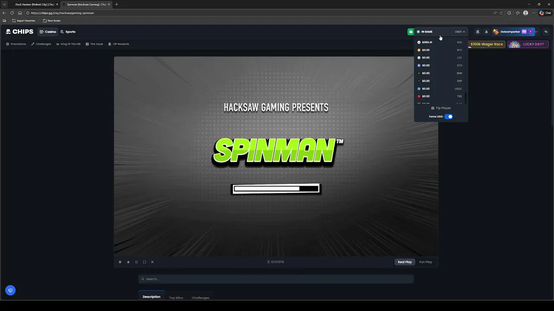Open the top hat rewards icon
This screenshot has width=554, height=311.
[x=477, y=32]
